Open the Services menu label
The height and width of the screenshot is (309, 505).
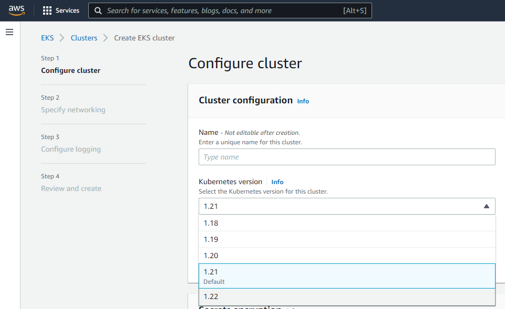click(67, 10)
